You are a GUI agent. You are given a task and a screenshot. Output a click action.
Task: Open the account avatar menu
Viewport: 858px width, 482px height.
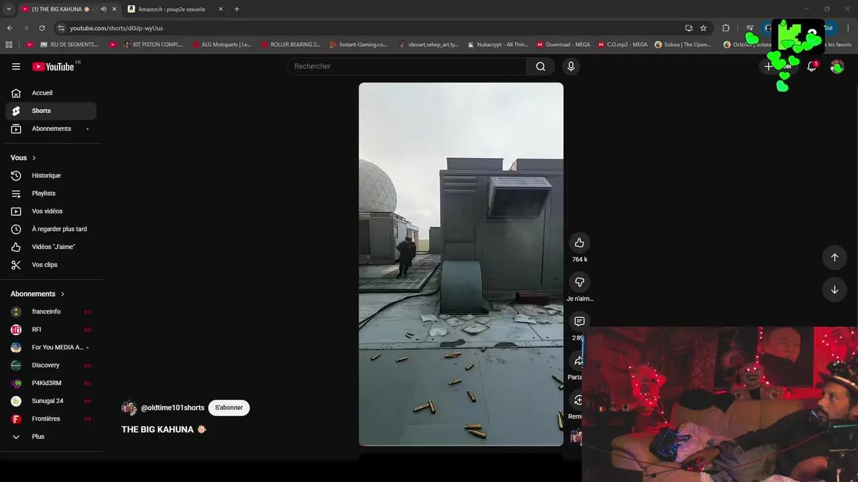(x=837, y=66)
